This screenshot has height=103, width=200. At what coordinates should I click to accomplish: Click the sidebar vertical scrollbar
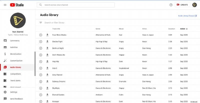pyautogui.click(x=35, y=64)
